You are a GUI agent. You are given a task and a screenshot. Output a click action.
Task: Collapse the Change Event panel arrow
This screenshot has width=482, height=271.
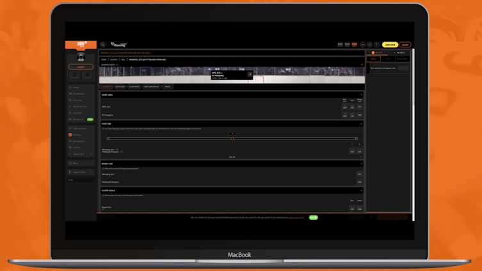[x=362, y=65]
